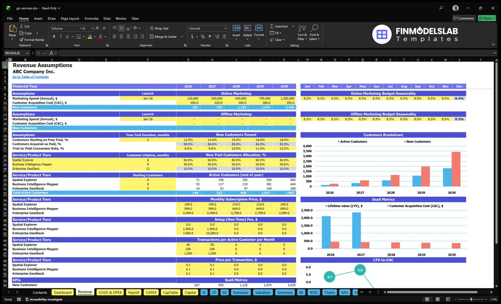Switch to the Valuation sheet tab
Image resolution: width=501 pixels, height=304 pixels.
tap(263, 292)
